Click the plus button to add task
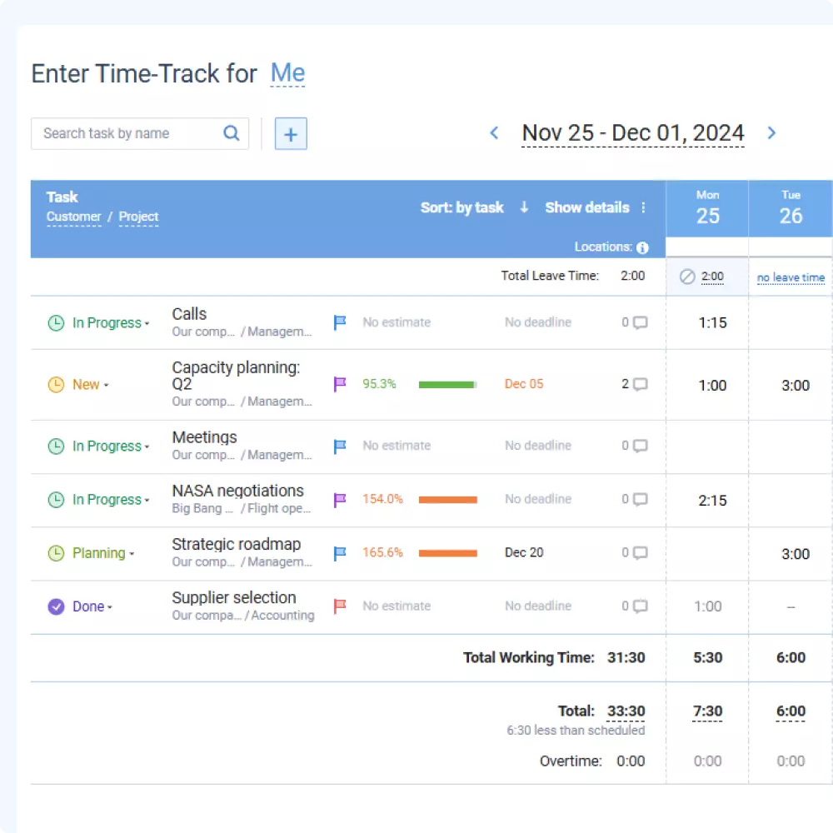The image size is (833, 833). [x=291, y=133]
